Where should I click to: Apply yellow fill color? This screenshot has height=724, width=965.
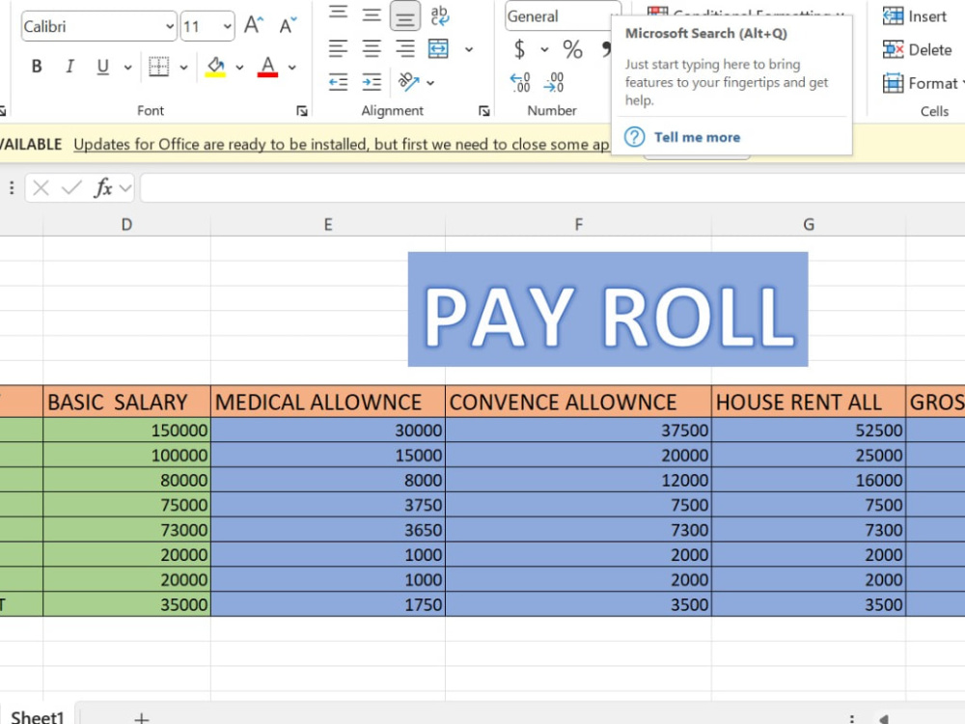(x=215, y=67)
